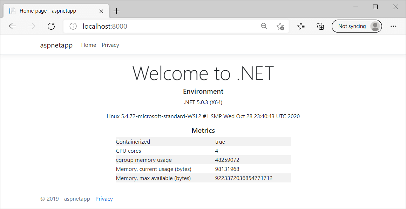The height and width of the screenshot is (209, 406).
Task: Click the Environment heading
Action: [x=203, y=91]
